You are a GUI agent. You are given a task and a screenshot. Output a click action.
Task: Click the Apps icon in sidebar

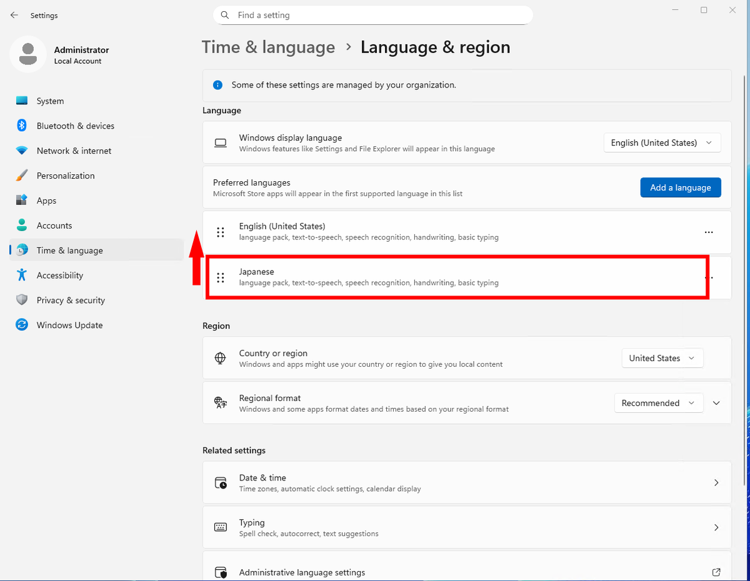tap(22, 201)
